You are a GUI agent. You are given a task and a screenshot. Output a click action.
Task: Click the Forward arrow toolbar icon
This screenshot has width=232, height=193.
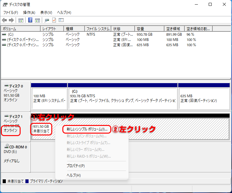[x=11, y=20]
